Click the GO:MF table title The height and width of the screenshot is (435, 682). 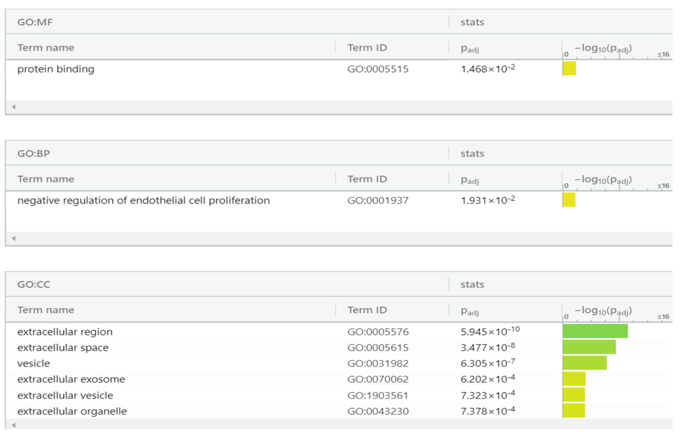[35, 22]
